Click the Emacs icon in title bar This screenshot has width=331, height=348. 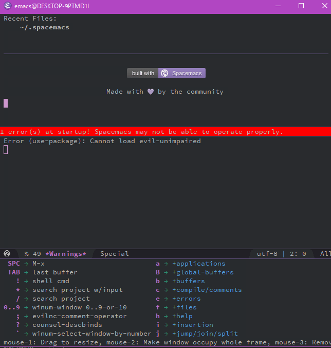[x=8, y=6]
